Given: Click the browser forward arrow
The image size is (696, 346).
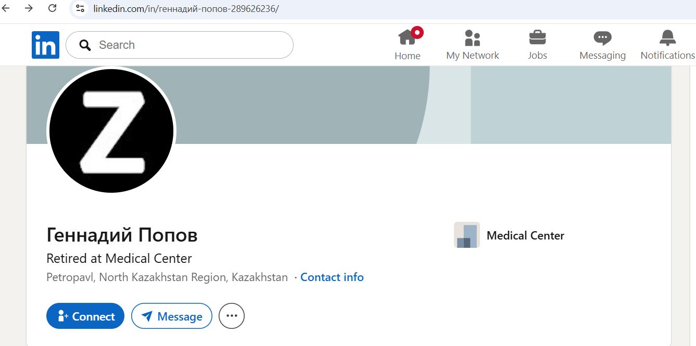Looking at the screenshot, I should pyautogui.click(x=29, y=8).
